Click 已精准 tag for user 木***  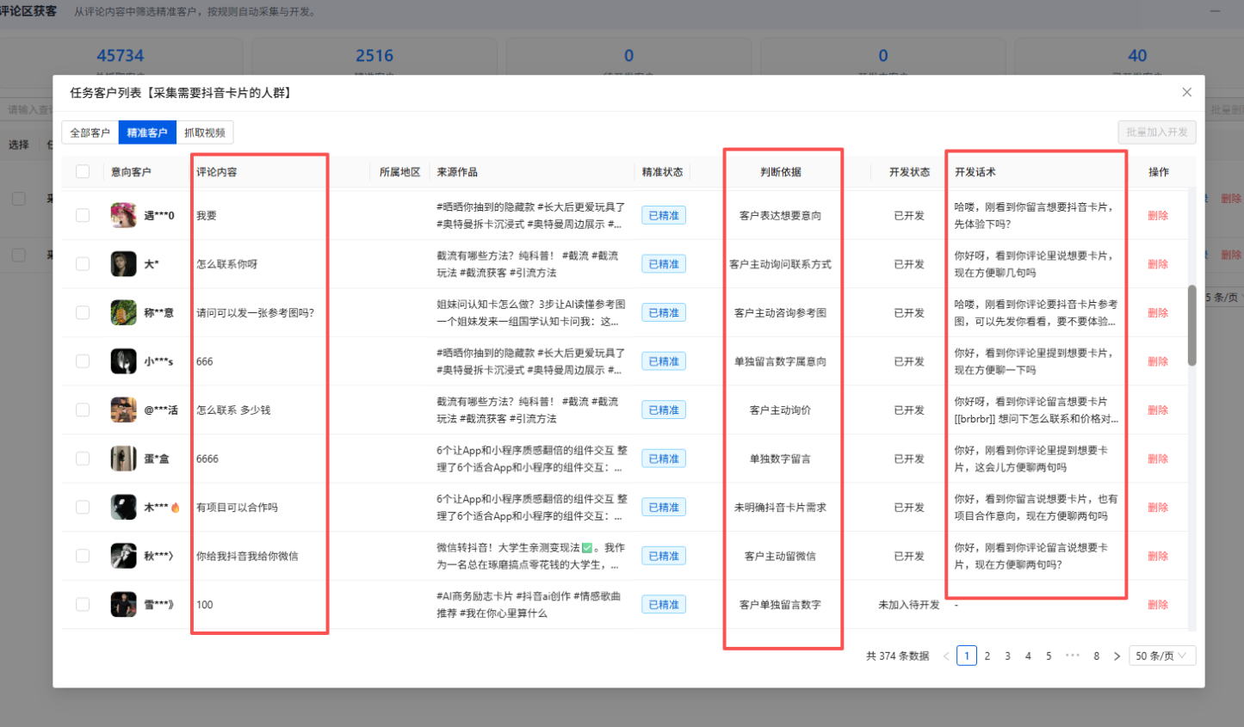[664, 508]
